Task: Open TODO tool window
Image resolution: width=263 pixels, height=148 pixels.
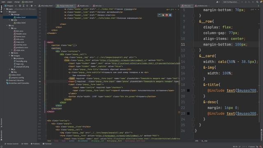Action: coord(25,144)
